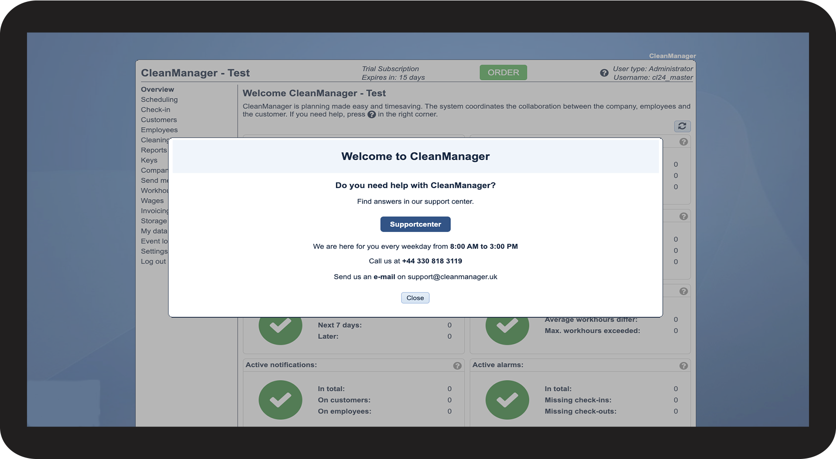This screenshot has height=459, width=836.
Task: Click the 'On customers:' label
Action: point(344,400)
